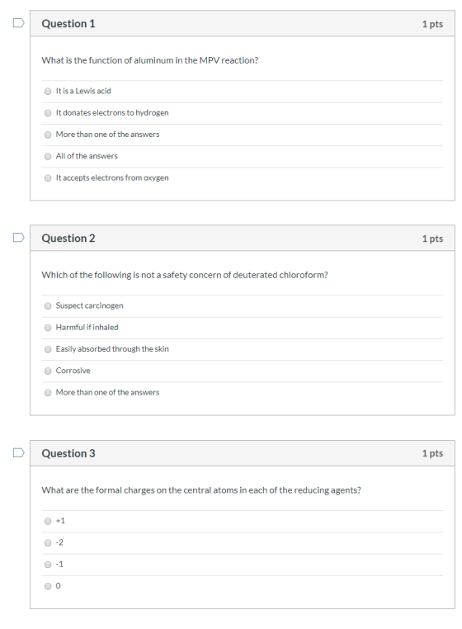
Task: Select 'It accepts electrons from oxygen'
Action: click(48, 177)
